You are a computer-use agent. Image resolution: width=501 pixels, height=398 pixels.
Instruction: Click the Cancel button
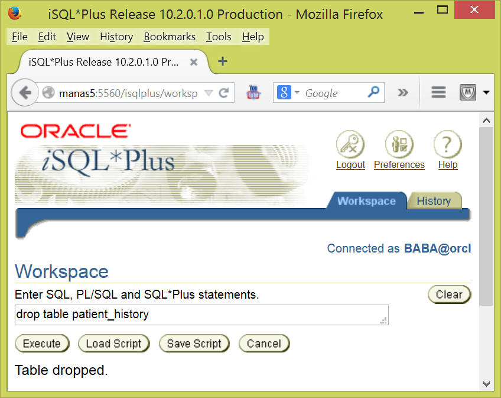click(264, 343)
